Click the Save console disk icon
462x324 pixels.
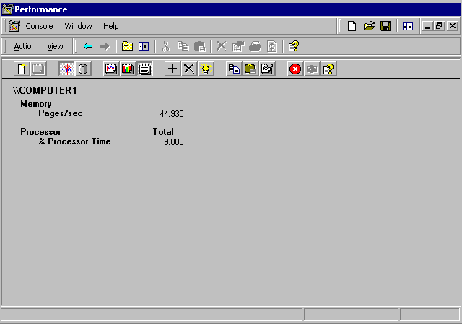click(385, 26)
